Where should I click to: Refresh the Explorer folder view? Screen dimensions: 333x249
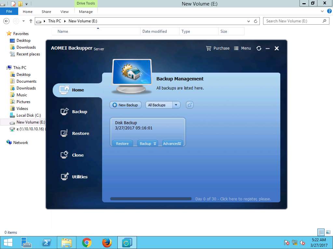256,21
